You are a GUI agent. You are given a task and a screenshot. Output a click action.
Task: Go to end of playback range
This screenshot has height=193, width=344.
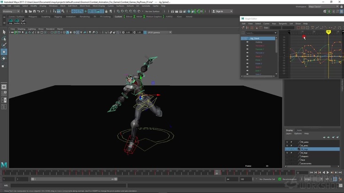pos(340,172)
